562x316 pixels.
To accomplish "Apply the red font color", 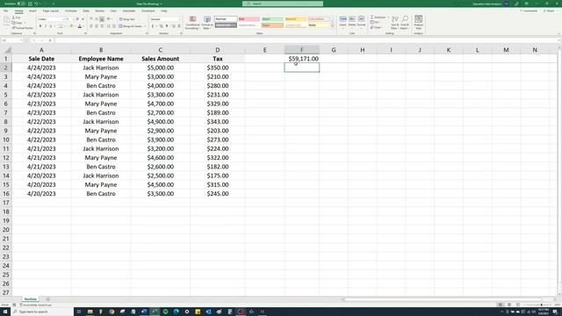I will click(x=80, y=26).
